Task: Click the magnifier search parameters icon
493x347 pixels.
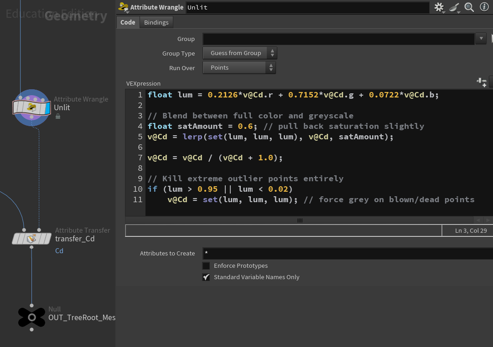Action: click(469, 7)
